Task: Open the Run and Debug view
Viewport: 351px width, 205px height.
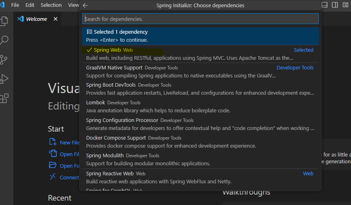Action: click(4, 79)
